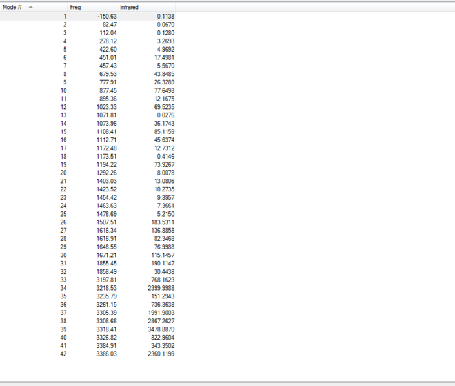The width and height of the screenshot is (455, 386).
Task: Select frequency value 1071.81
Action: (106, 115)
